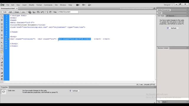Viewport: 189px width, 106px height.
Task: Open the Modify menu
Action: pos(32,5)
